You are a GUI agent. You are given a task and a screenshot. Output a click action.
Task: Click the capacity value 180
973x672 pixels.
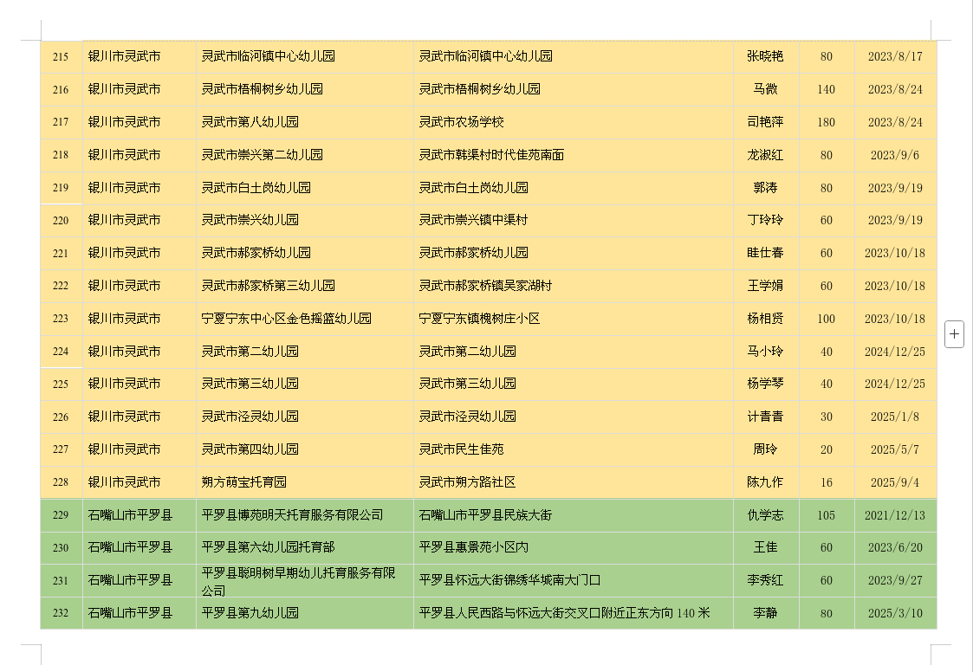click(826, 122)
